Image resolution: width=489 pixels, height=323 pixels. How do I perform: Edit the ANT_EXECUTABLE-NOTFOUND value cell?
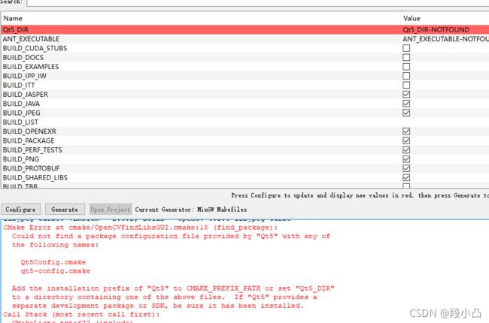click(x=445, y=39)
